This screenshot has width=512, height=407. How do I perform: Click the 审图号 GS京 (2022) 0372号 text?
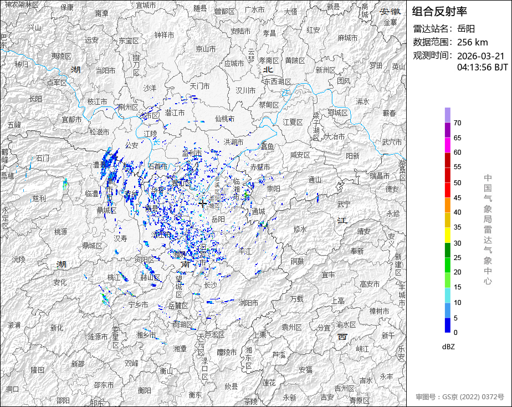(460, 397)
